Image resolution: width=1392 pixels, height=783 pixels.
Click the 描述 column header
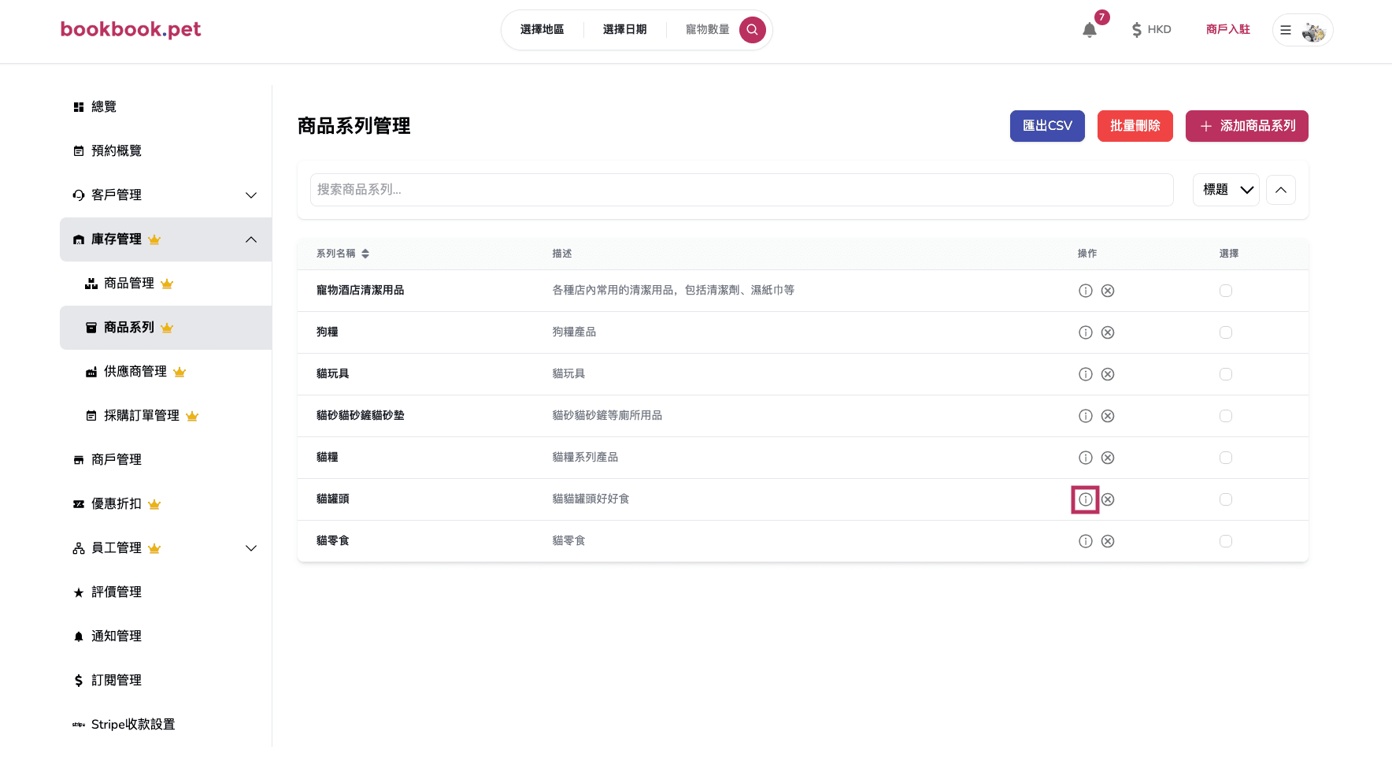[x=562, y=254]
